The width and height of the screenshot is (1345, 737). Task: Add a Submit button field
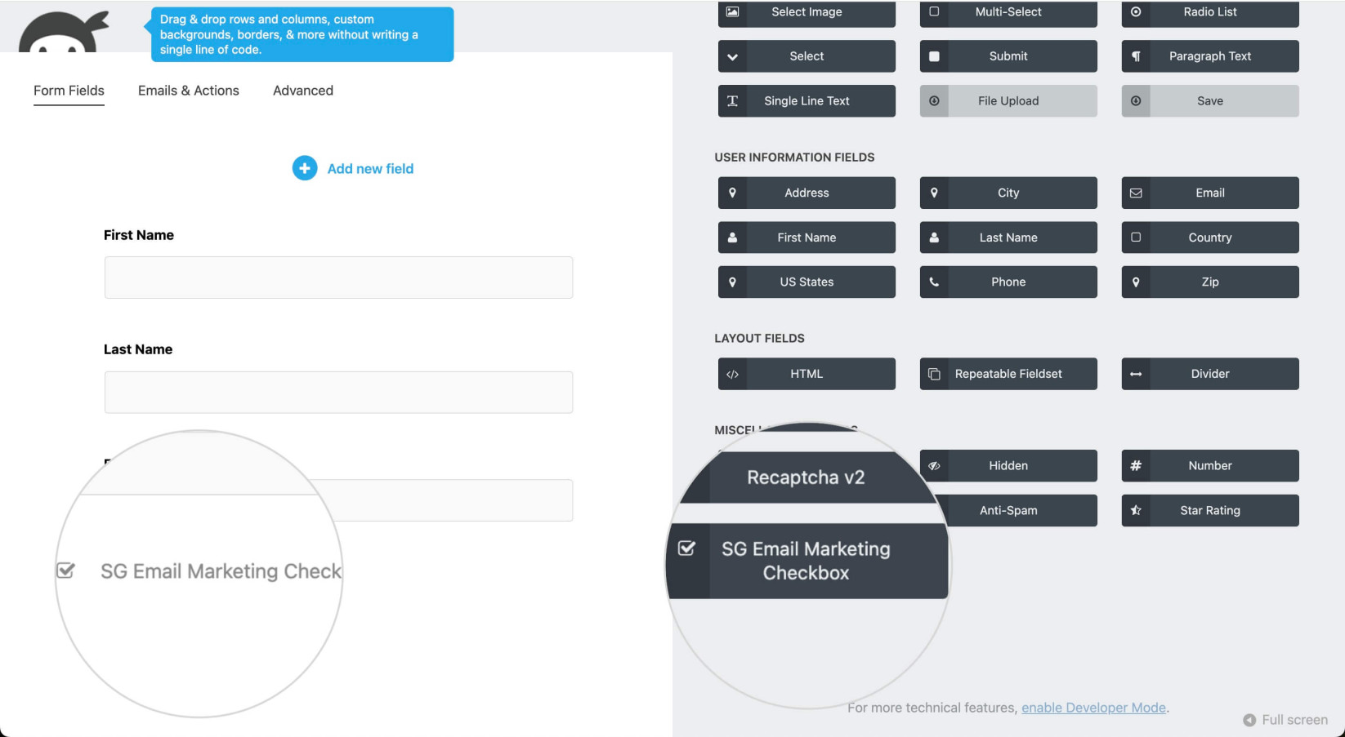tap(1008, 56)
